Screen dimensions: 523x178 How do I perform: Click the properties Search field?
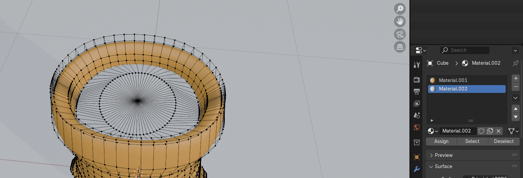465,50
